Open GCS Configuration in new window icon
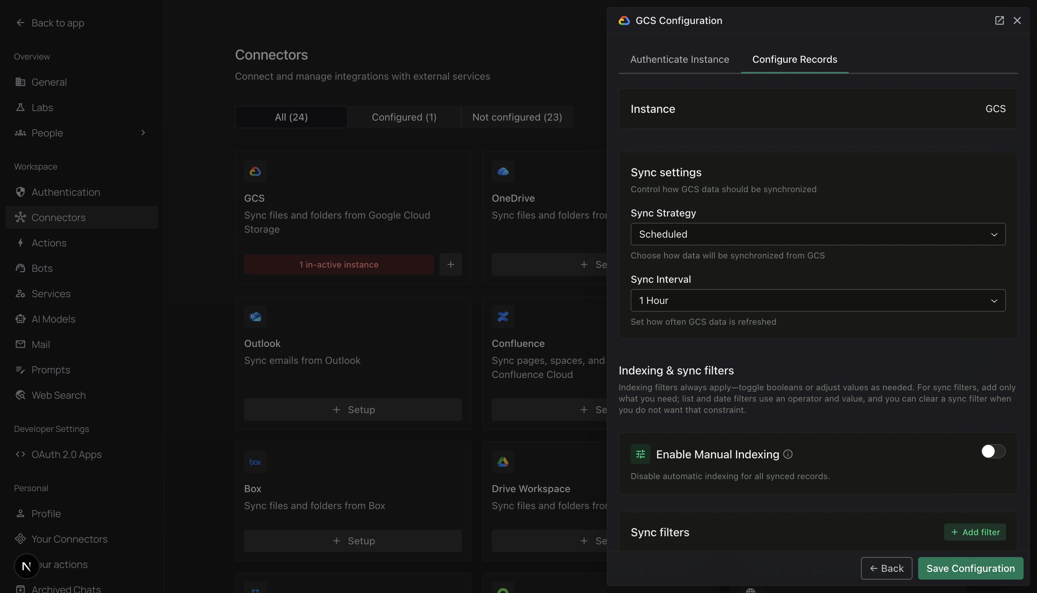1037x593 pixels. point(999,20)
